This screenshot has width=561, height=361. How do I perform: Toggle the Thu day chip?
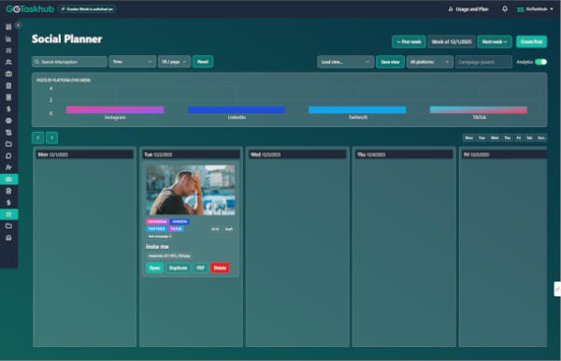click(508, 137)
